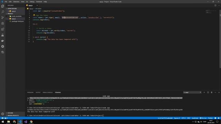Open the Go menu

click(x=27, y=2)
